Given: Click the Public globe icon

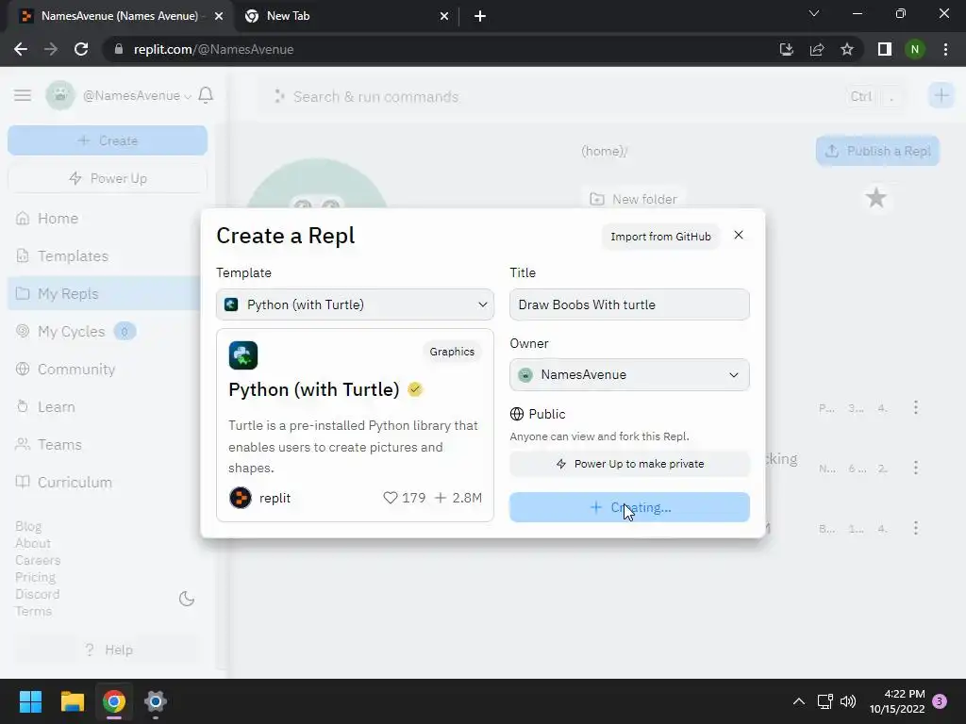Looking at the screenshot, I should [x=517, y=414].
